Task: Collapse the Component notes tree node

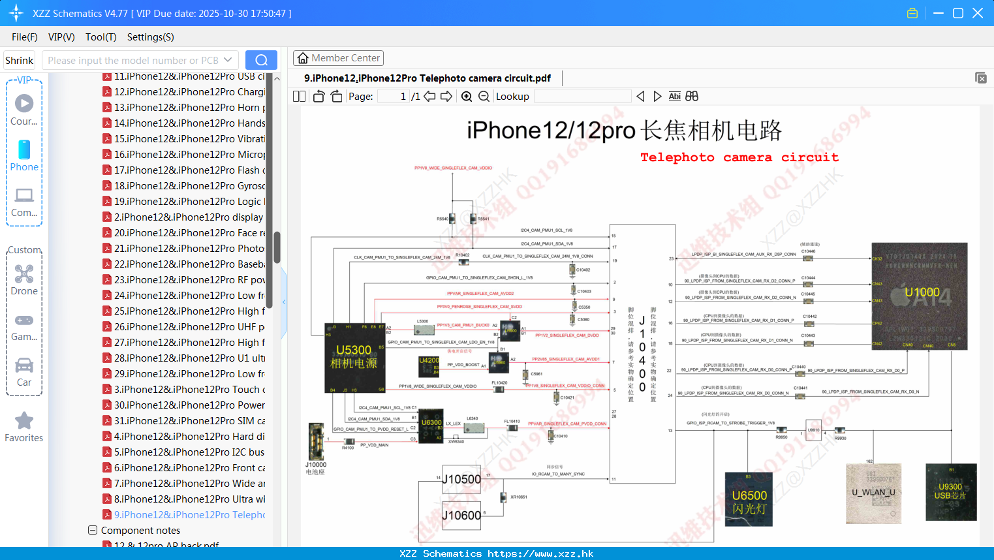Action: [x=93, y=530]
